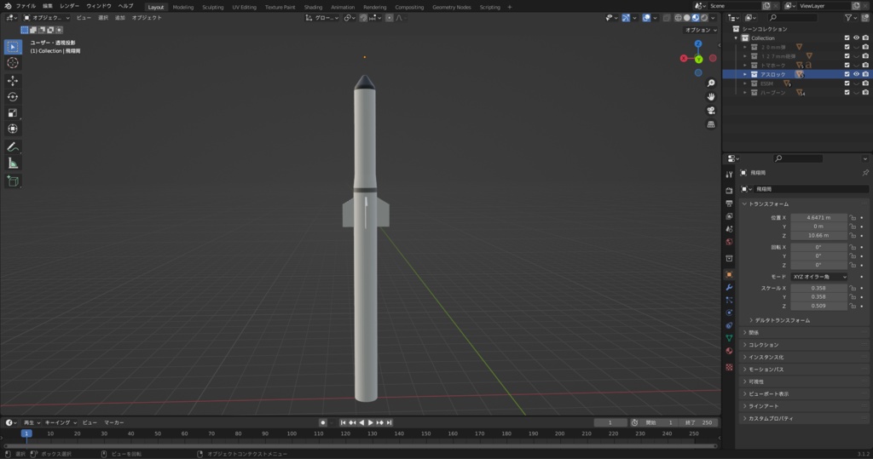Open the Tool properties tab
Screen dimensions: 873x459
pos(729,175)
